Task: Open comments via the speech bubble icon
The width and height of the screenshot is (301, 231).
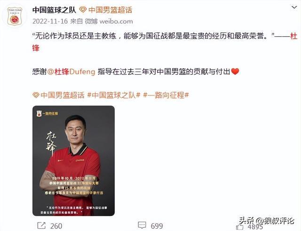Action: (142, 225)
